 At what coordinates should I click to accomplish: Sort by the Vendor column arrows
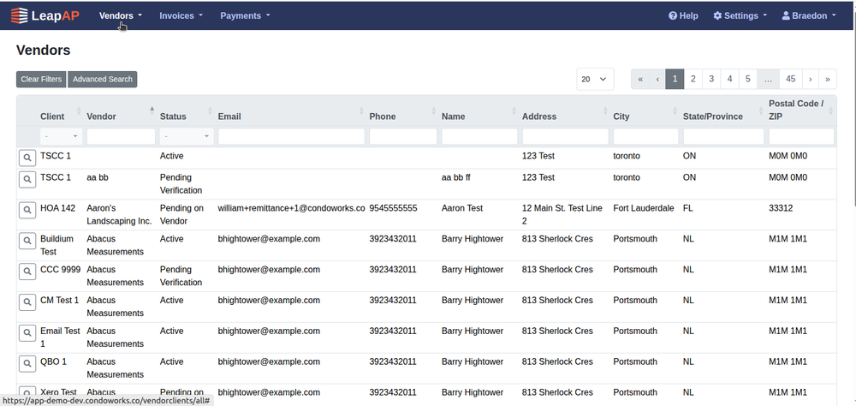[152, 110]
